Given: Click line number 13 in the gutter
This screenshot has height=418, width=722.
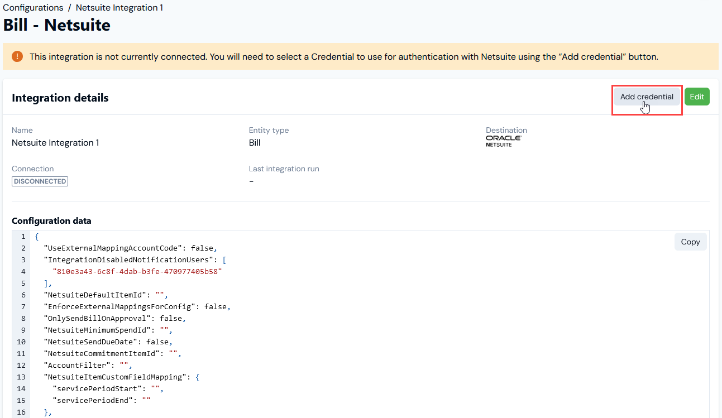Looking at the screenshot, I should pos(21,377).
